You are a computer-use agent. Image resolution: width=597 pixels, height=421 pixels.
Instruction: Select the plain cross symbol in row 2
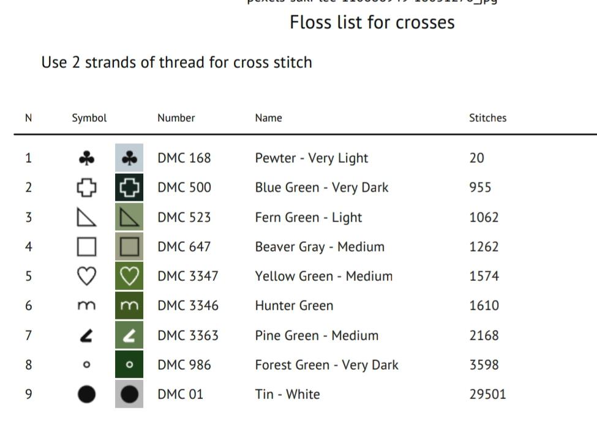pyautogui.click(x=87, y=188)
